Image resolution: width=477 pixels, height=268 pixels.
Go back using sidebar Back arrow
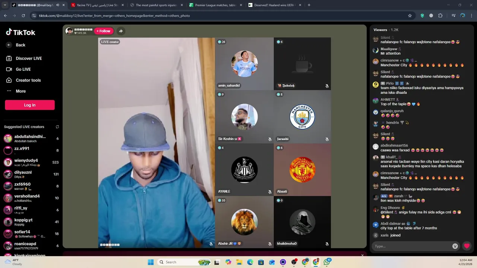point(9,45)
